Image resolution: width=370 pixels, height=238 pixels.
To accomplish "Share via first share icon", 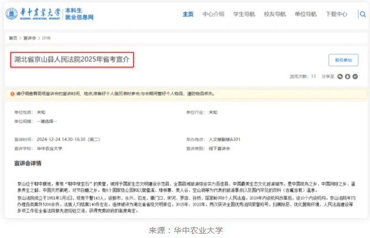I will click(x=340, y=76).
